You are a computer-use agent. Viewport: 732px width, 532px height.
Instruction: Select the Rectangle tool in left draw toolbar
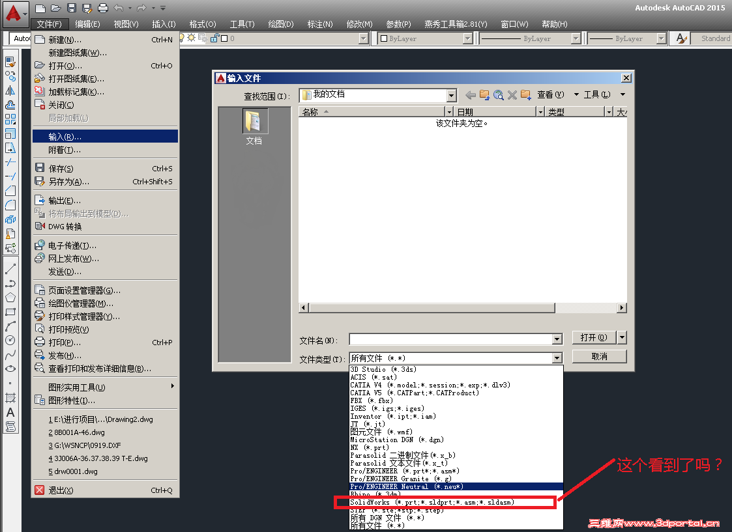click(10, 312)
